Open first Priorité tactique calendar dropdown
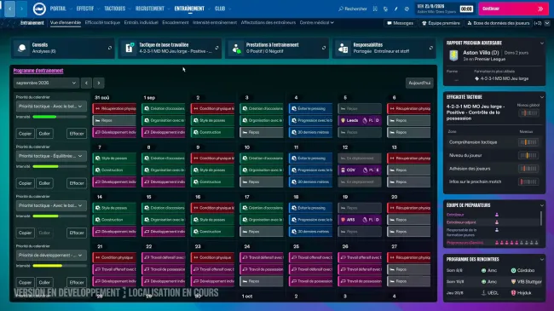554x311 pixels. (51, 107)
